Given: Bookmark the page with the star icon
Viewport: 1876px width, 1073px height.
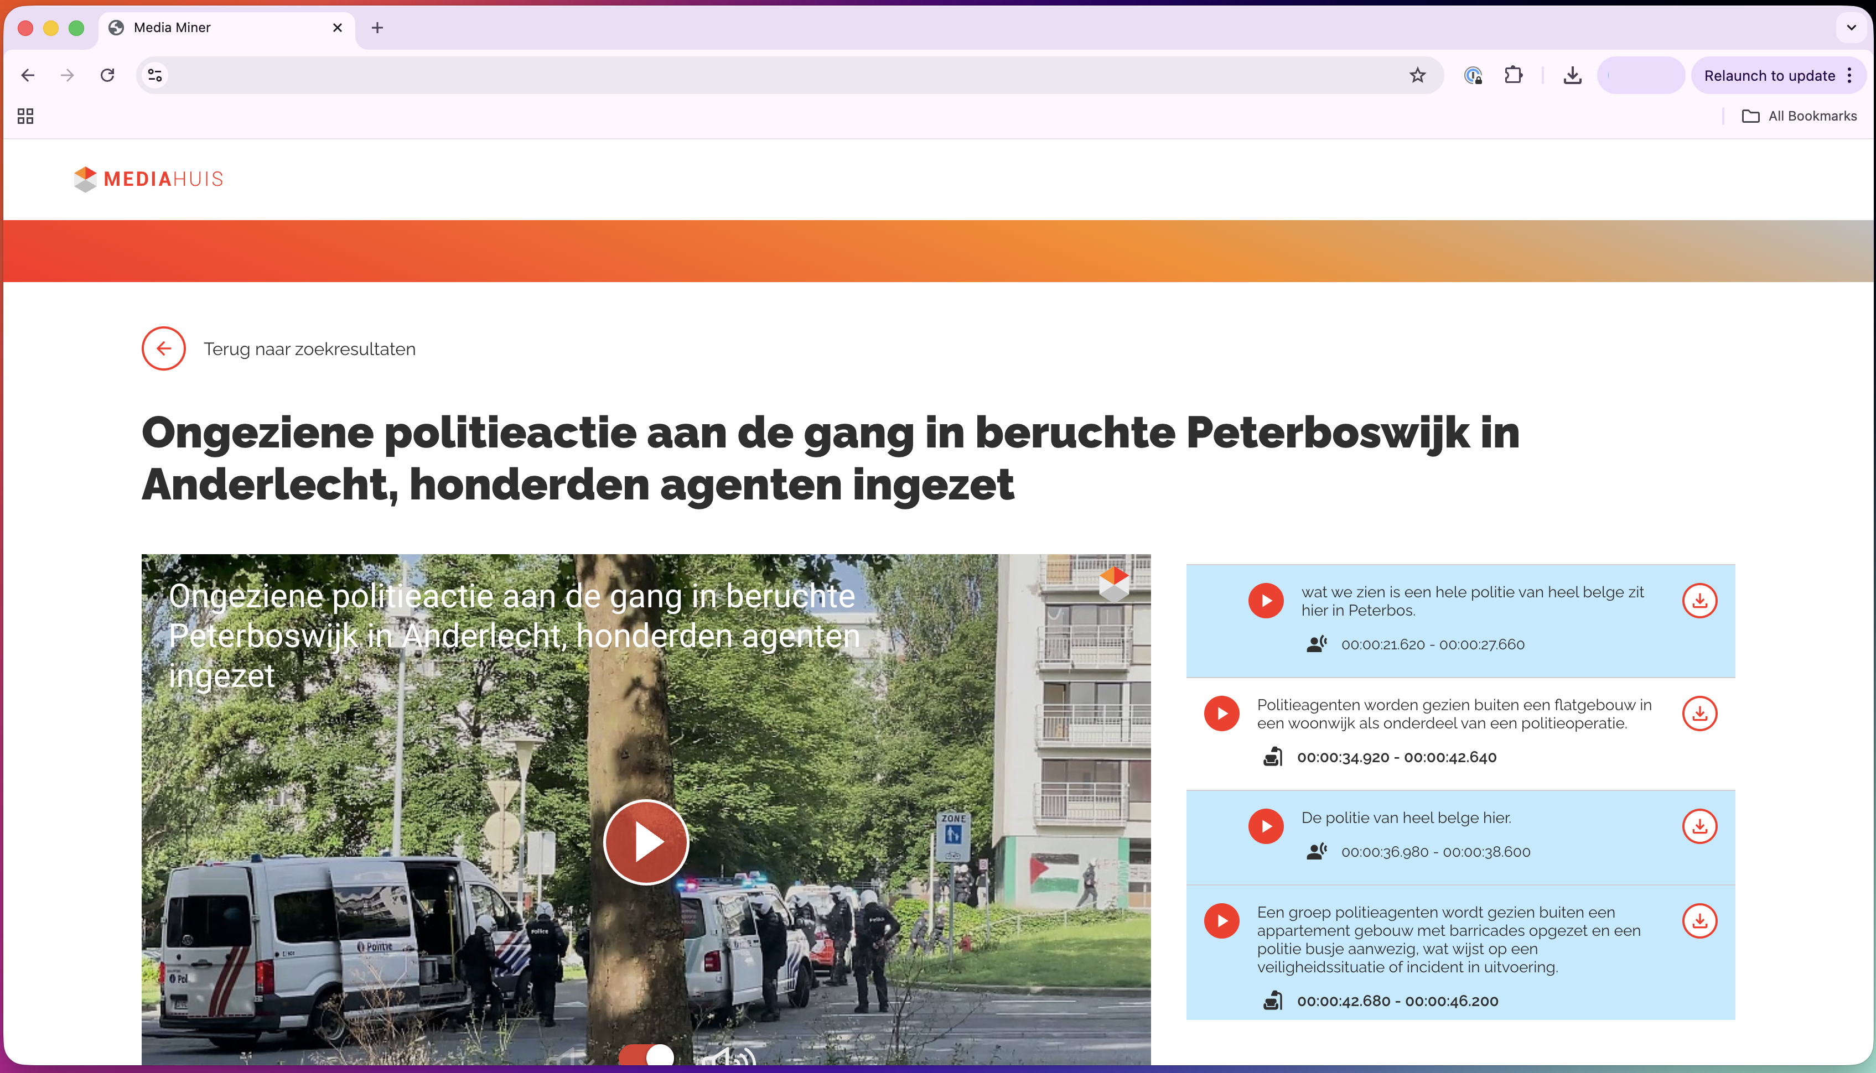Looking at the screenshot, I should pos(1417,75).
